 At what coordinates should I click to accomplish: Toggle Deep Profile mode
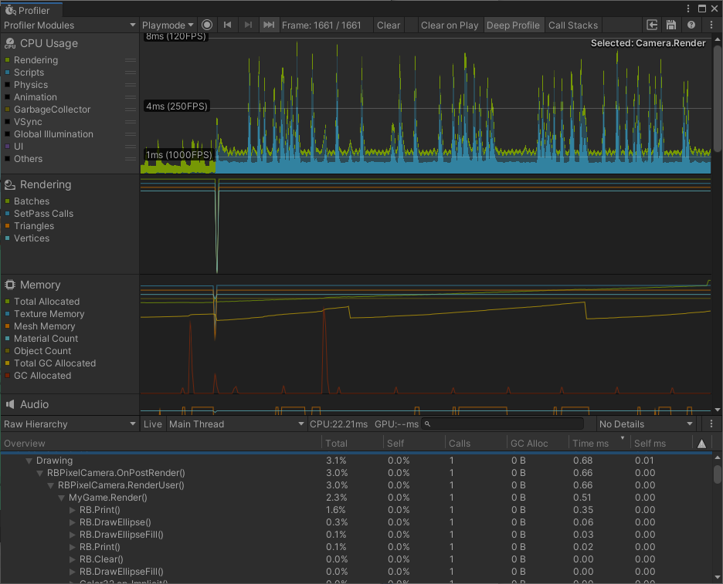(513, 25)
